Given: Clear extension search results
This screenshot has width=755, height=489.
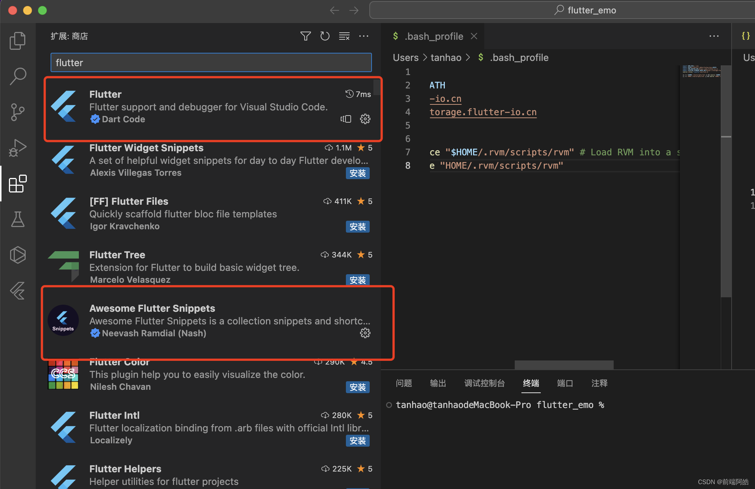Looking at the screenshot, I should (344, 36).
